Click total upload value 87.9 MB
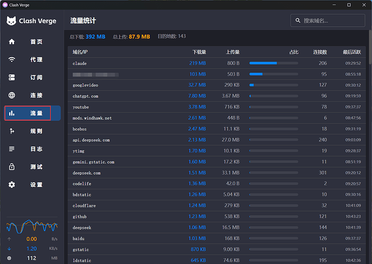Viewport: 372px width, 264px height. coord(140,37)
